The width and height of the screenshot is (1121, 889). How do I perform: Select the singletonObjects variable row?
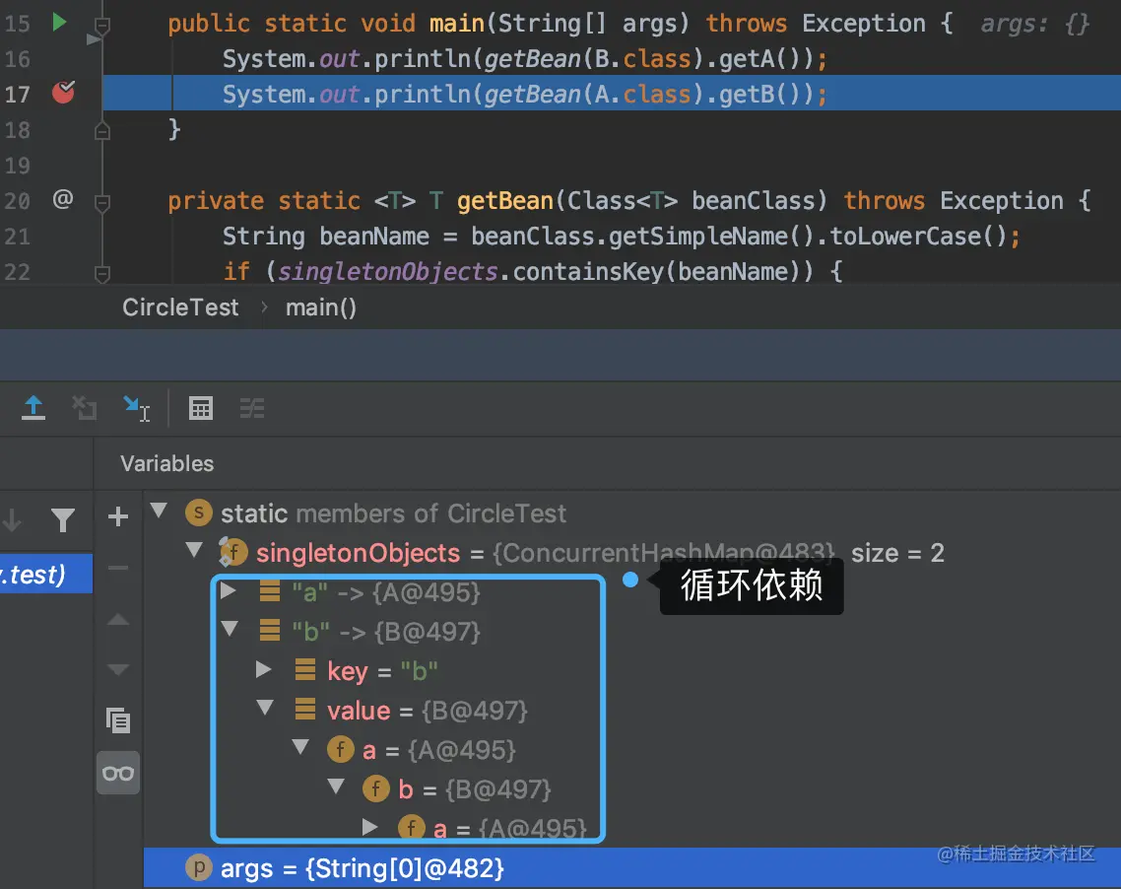pos(632,553)
